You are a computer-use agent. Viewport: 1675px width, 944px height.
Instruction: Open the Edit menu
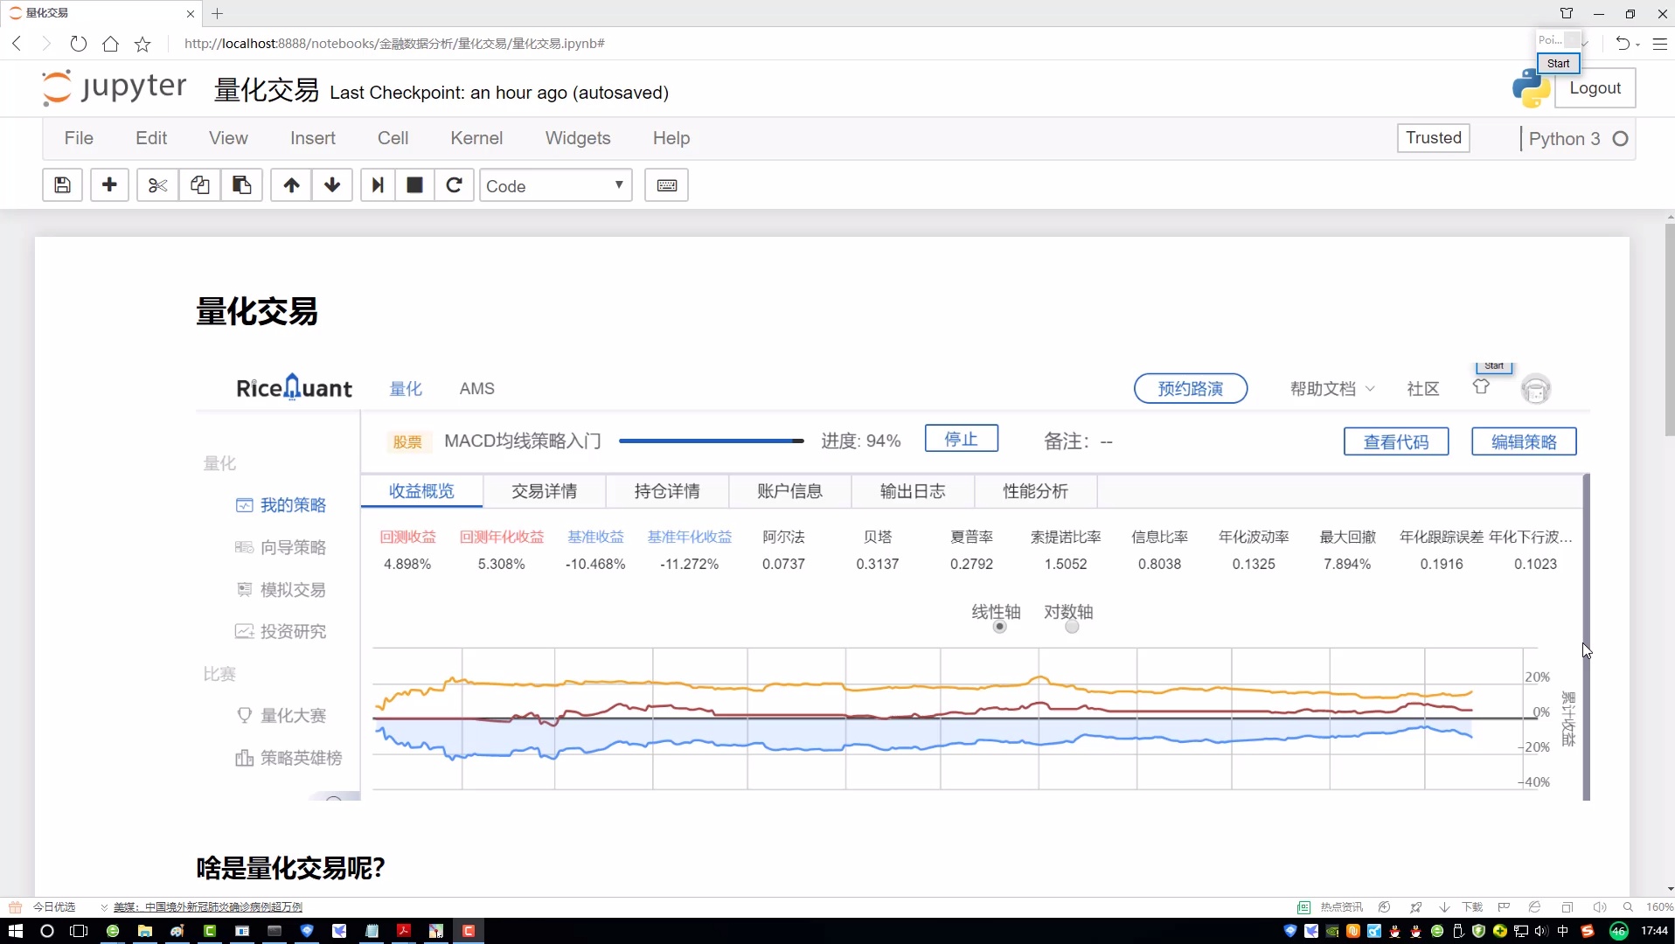151,138
